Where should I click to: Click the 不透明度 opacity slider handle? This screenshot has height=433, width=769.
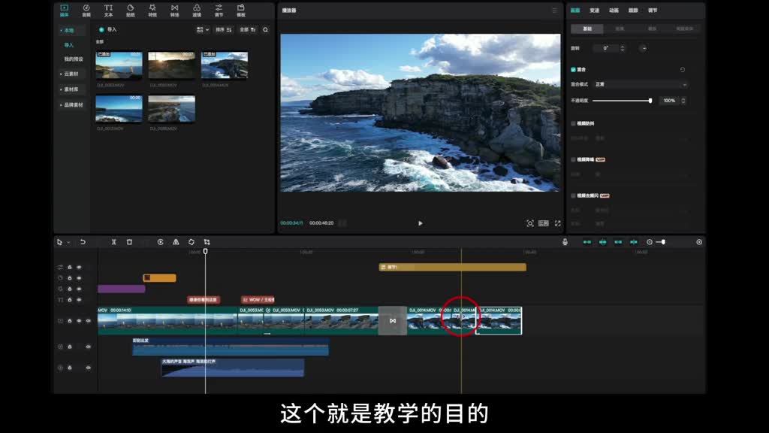(650, 100)
